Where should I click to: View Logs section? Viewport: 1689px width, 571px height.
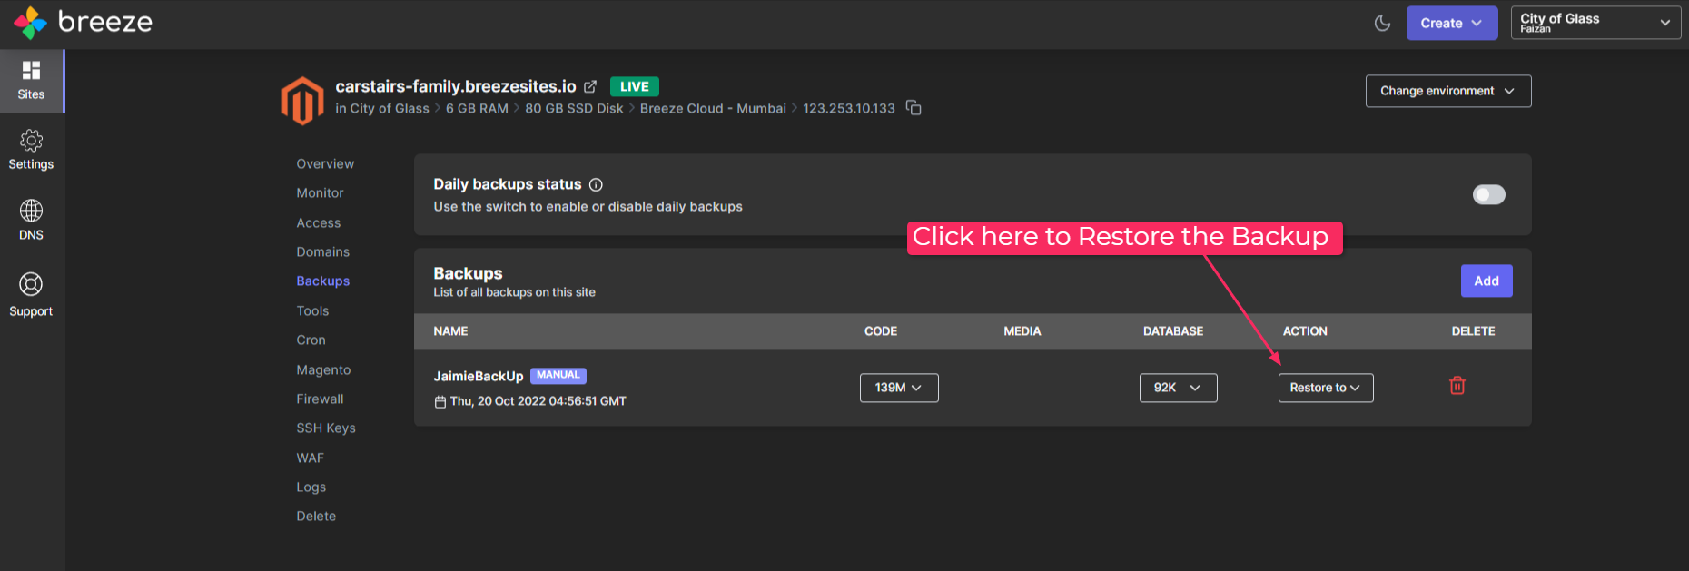(x=311, y=487)
